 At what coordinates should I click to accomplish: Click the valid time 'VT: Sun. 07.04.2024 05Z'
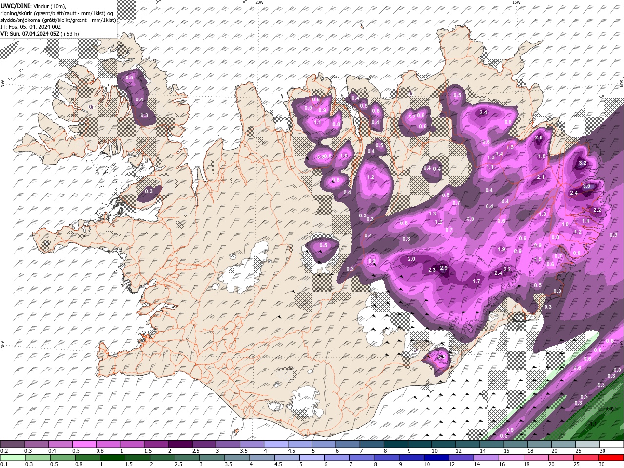(x=30, y=34)
